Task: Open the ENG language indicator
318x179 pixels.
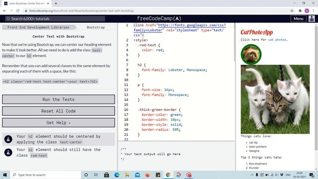Action: pyautogui.click(x=288, y=175)
